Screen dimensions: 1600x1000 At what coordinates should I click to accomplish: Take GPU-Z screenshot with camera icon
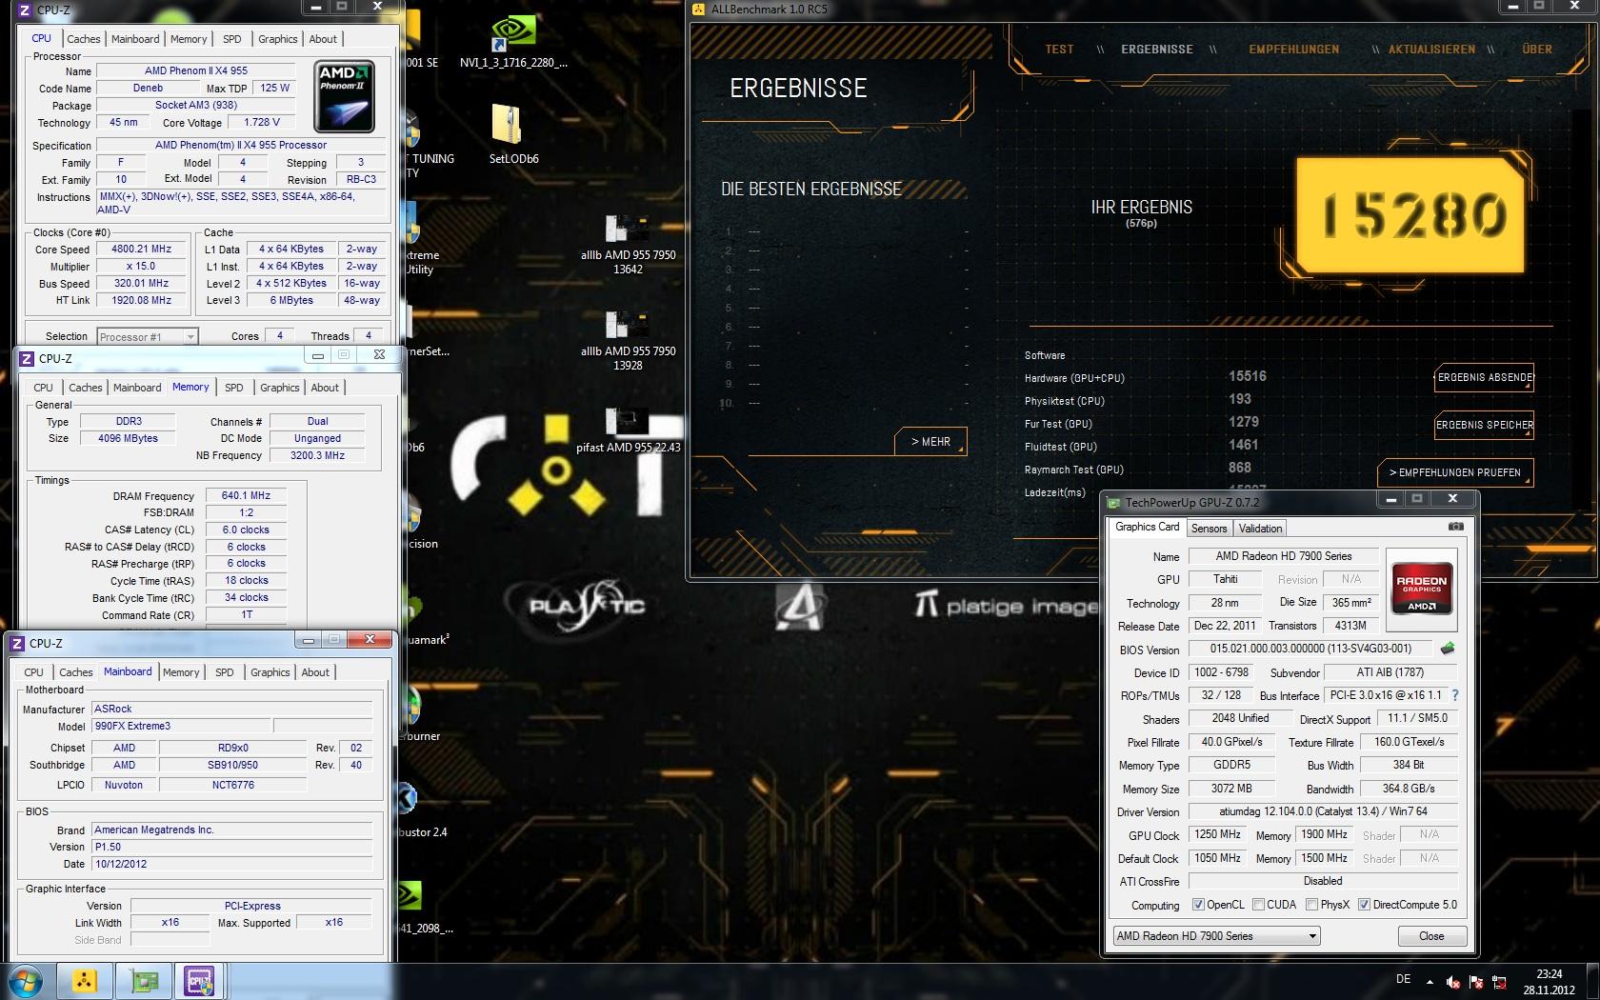click(1455, 527)
